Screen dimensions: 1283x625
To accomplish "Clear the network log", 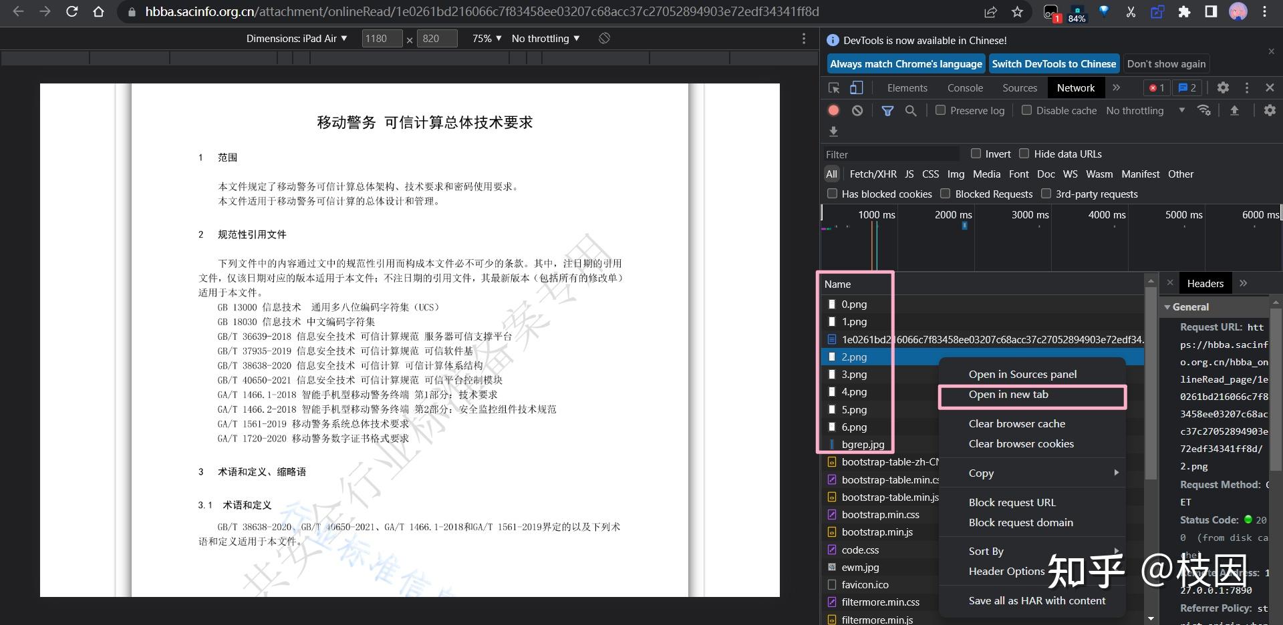I will click(857, 110).
